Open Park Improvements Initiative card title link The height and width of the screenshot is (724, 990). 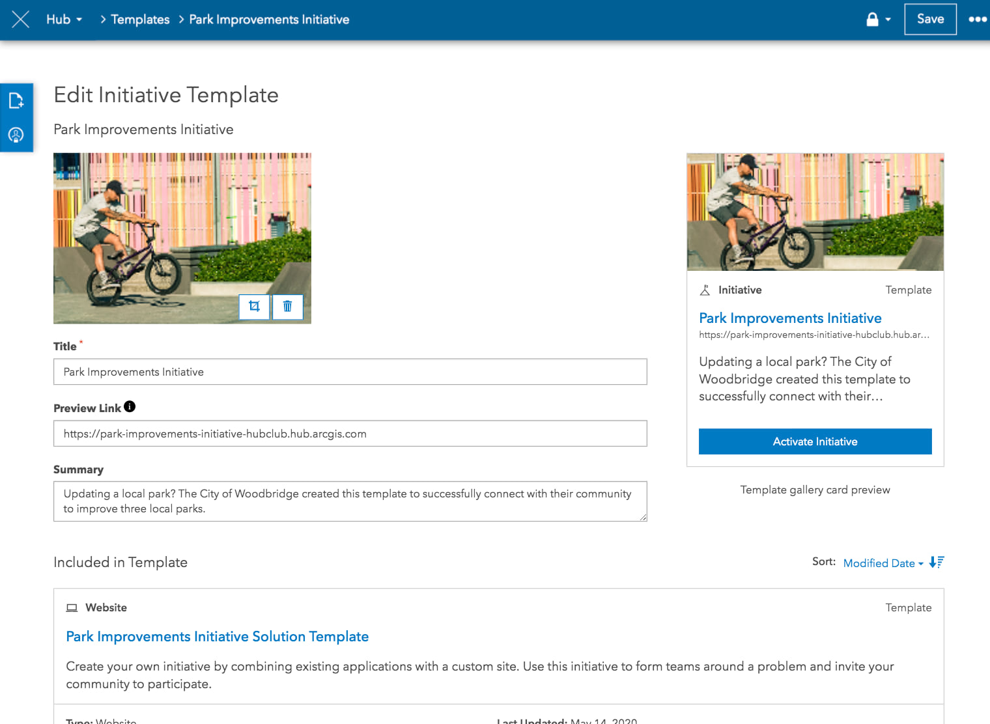click(x=790, y=318)
